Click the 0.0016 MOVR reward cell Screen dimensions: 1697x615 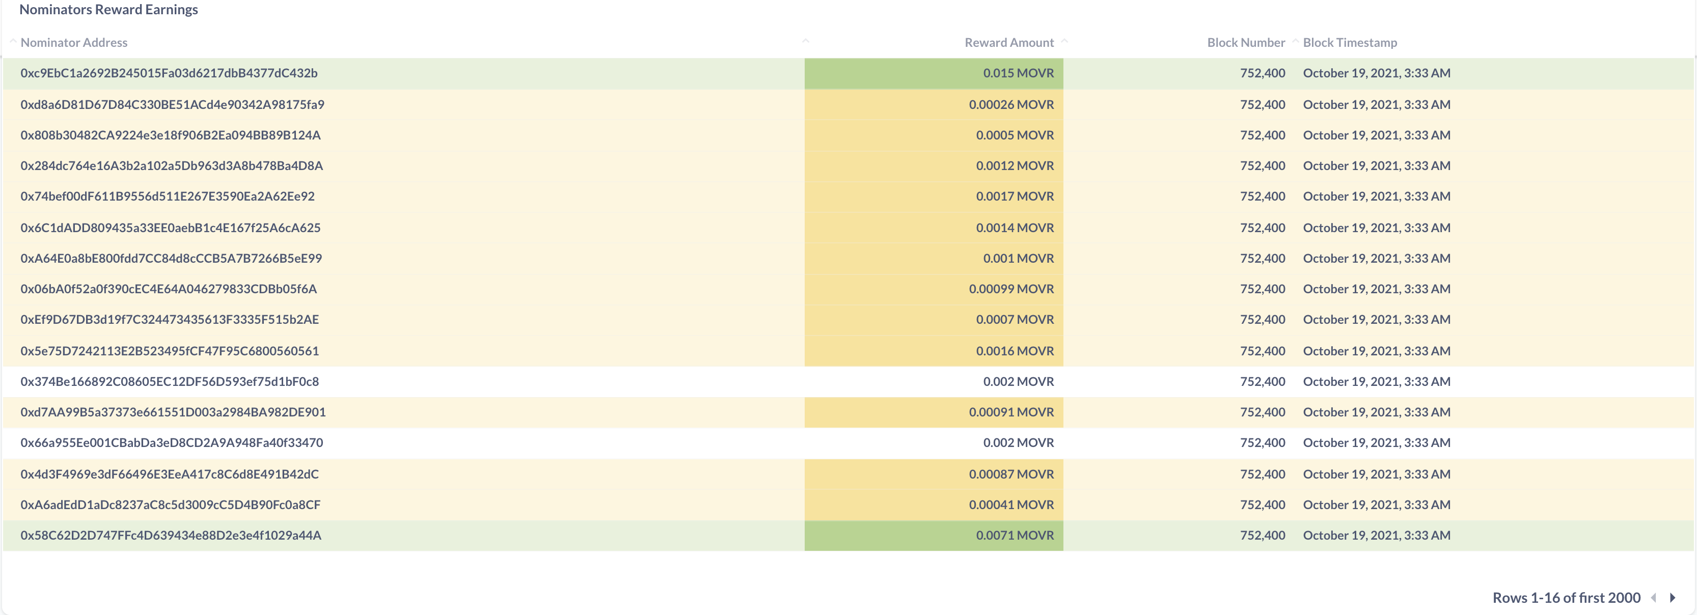pyautogui.click(x=934, y=350)
